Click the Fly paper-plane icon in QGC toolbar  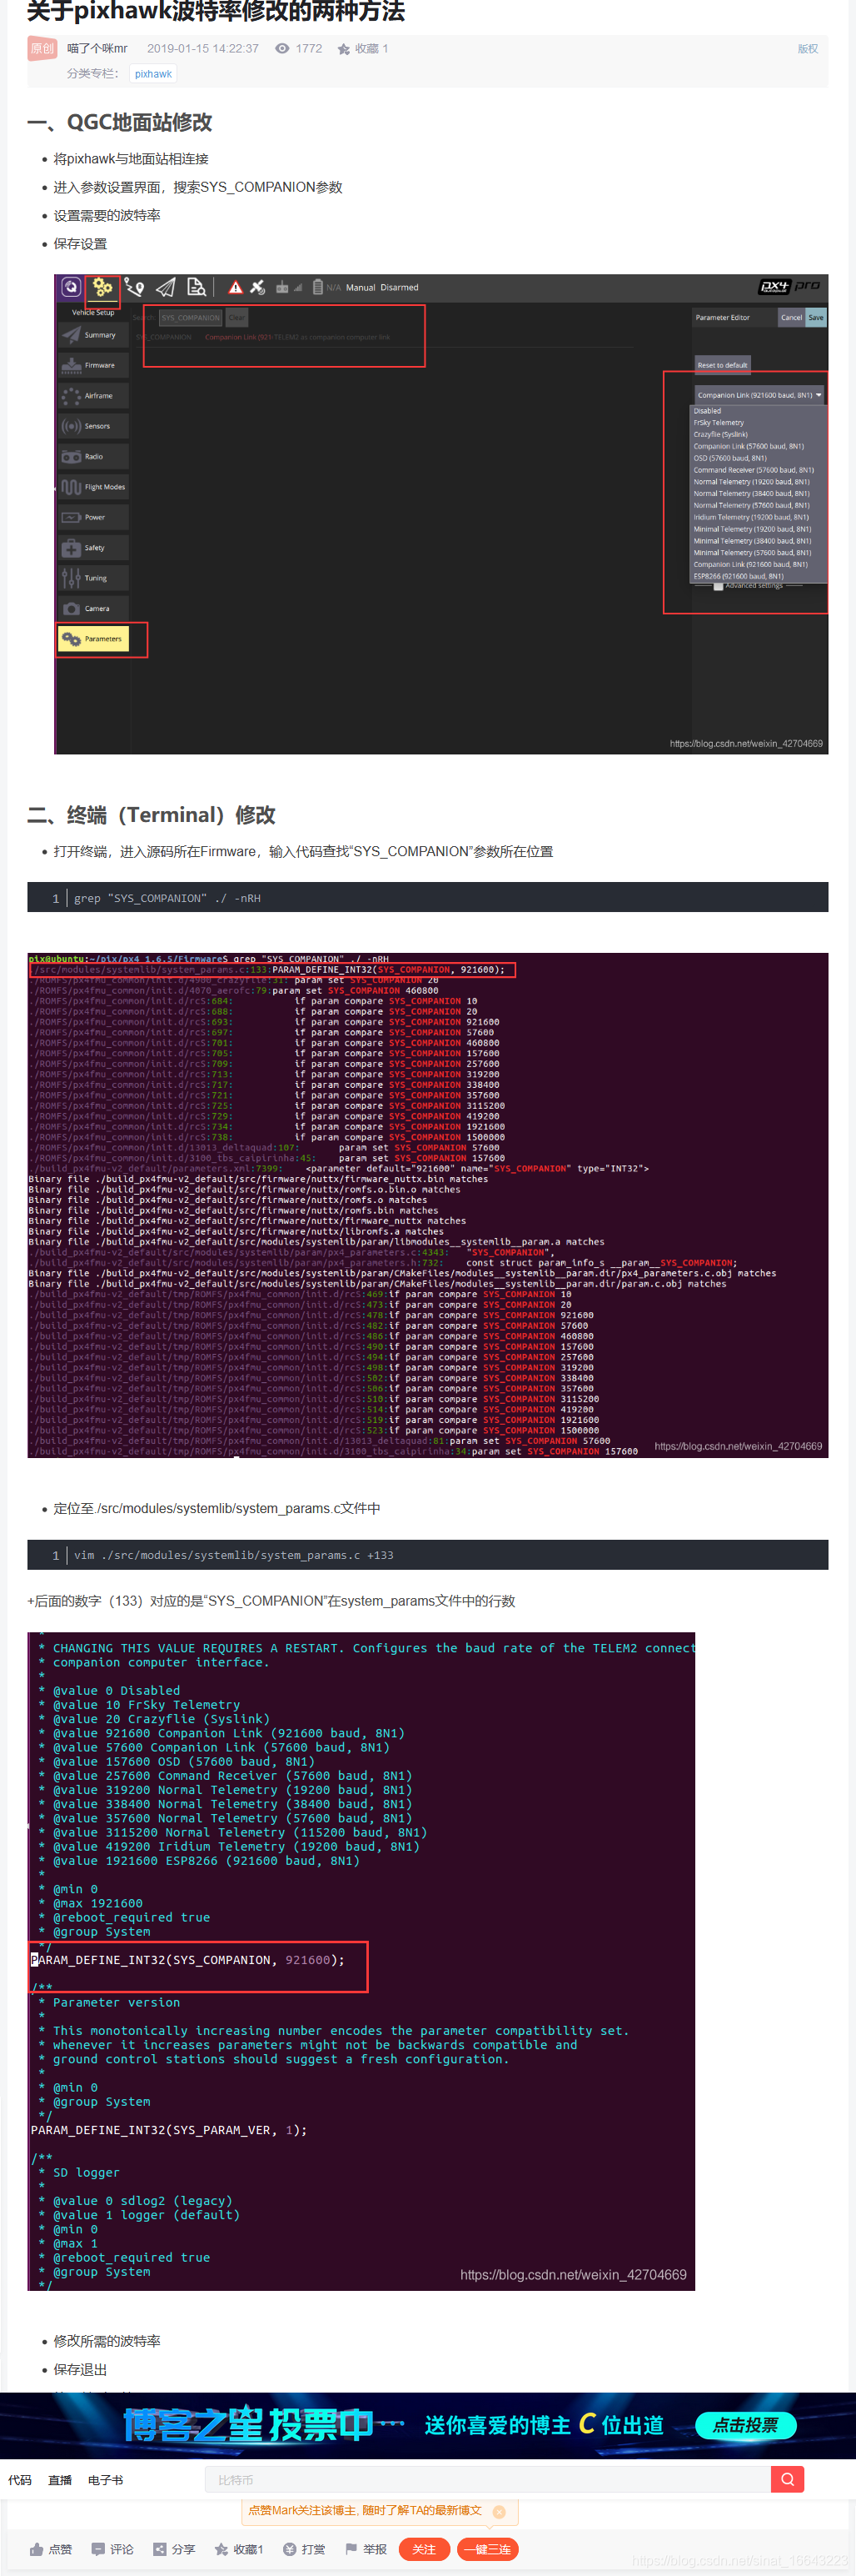point(166,288)
